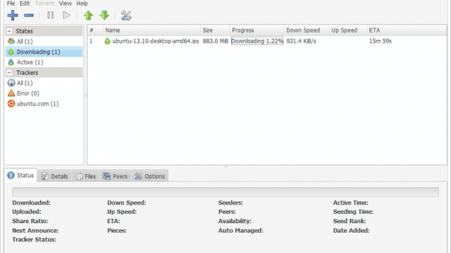Select the Downloading (1) filter

pyautogui.click(x=44, y=52)
